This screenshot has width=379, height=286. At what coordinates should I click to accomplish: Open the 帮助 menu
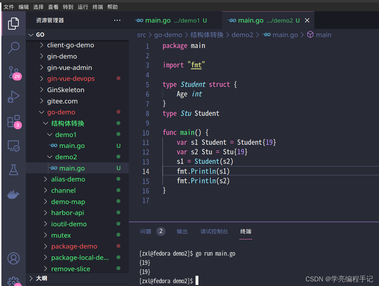(113, 7)
